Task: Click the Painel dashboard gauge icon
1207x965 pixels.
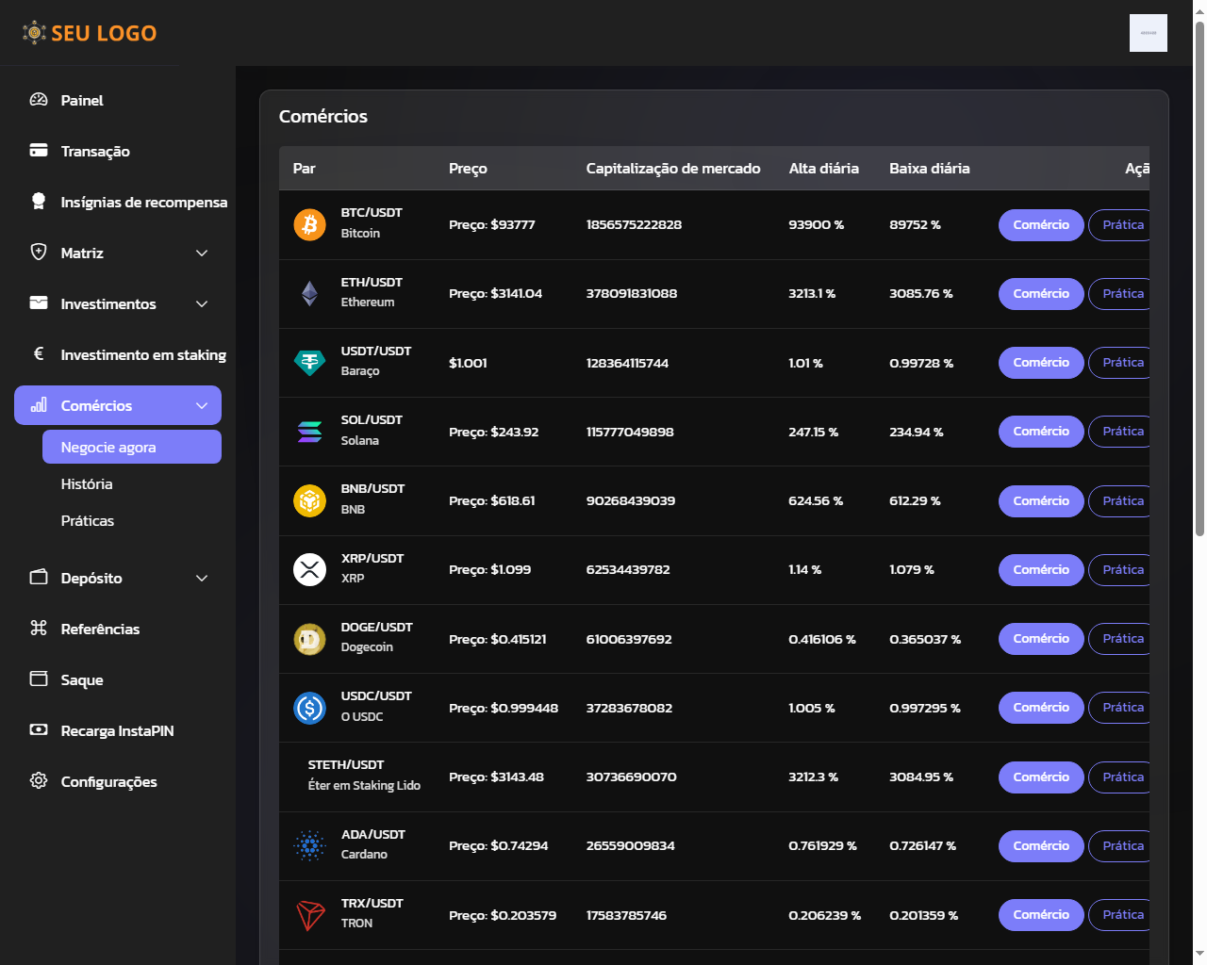Action: [39, 100]
